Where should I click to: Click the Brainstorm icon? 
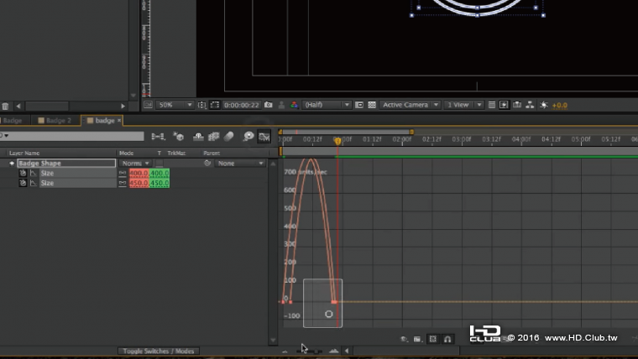pos(248,137)
